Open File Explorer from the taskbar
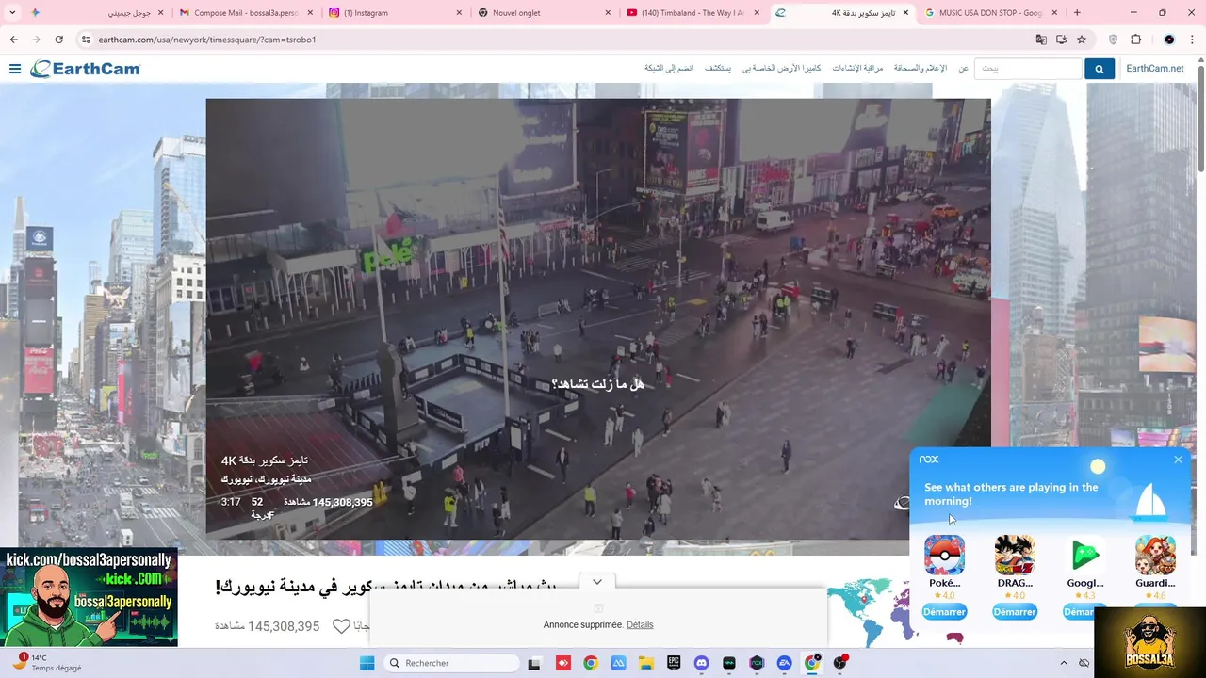1206x678 pixels. [645, 663]
